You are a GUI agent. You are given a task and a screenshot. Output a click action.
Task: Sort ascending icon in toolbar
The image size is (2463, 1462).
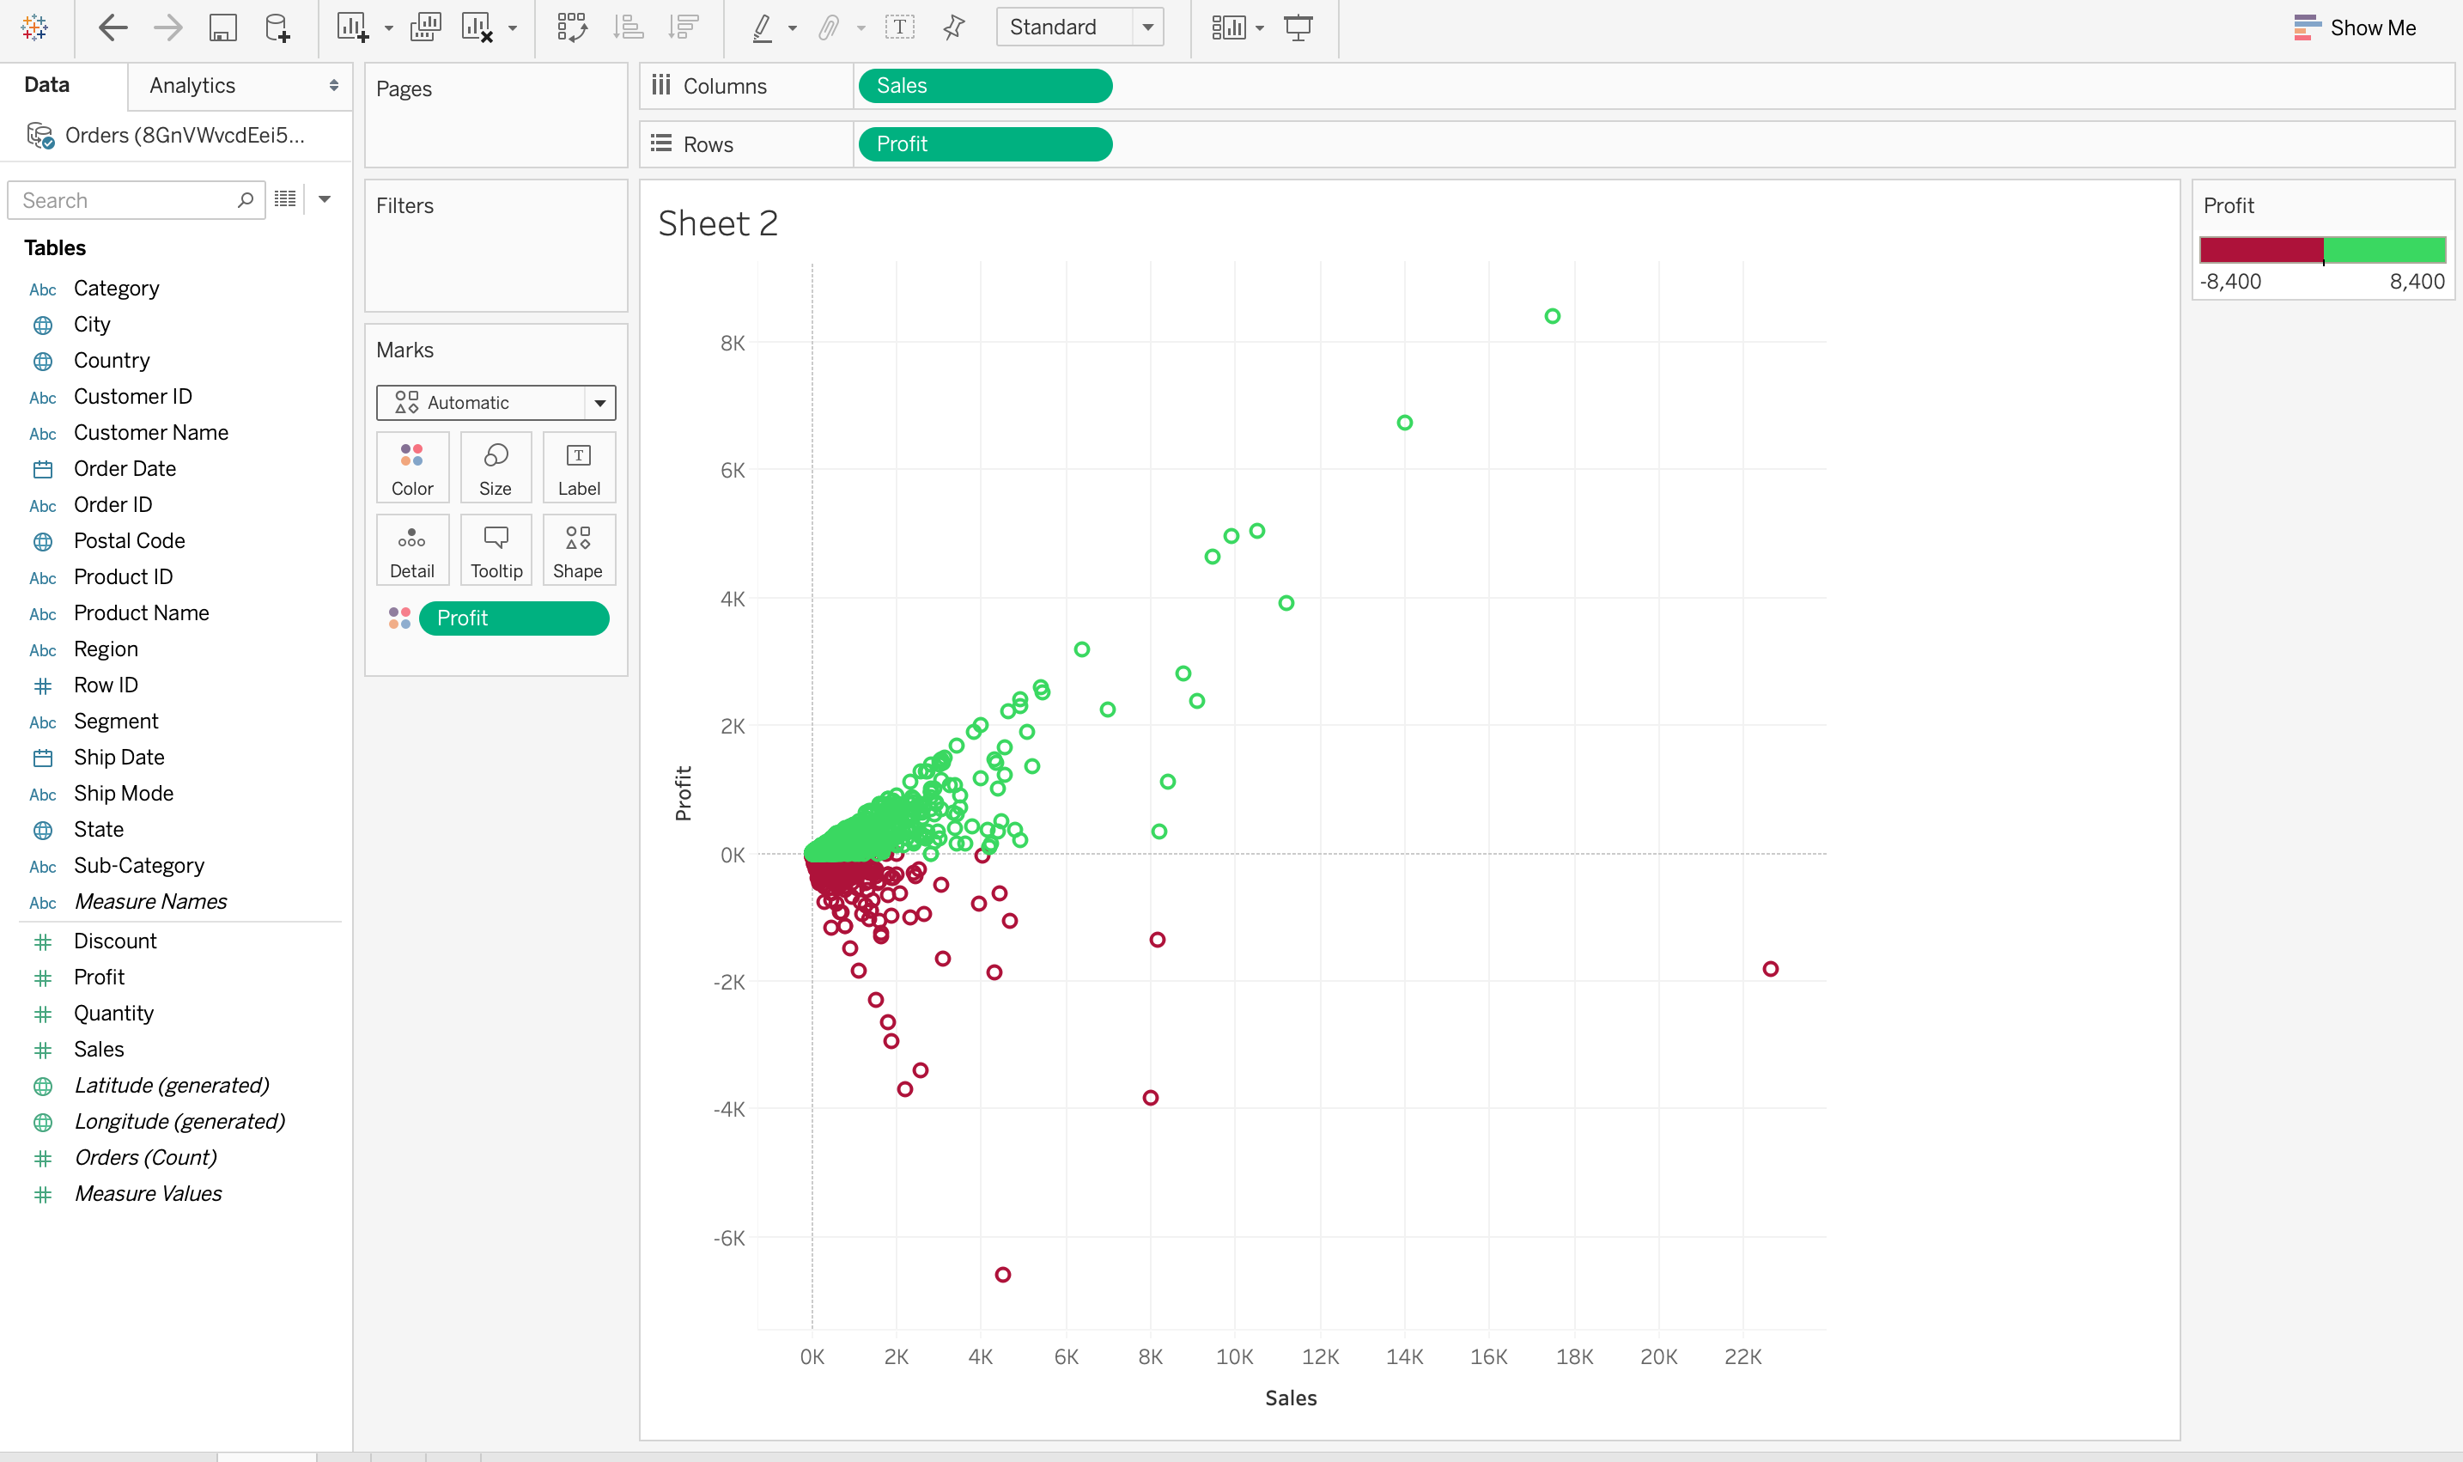629,27
